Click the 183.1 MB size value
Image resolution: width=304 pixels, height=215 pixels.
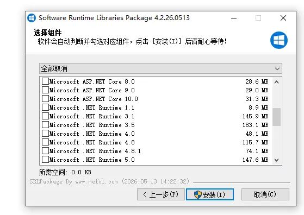pos(256,125)
